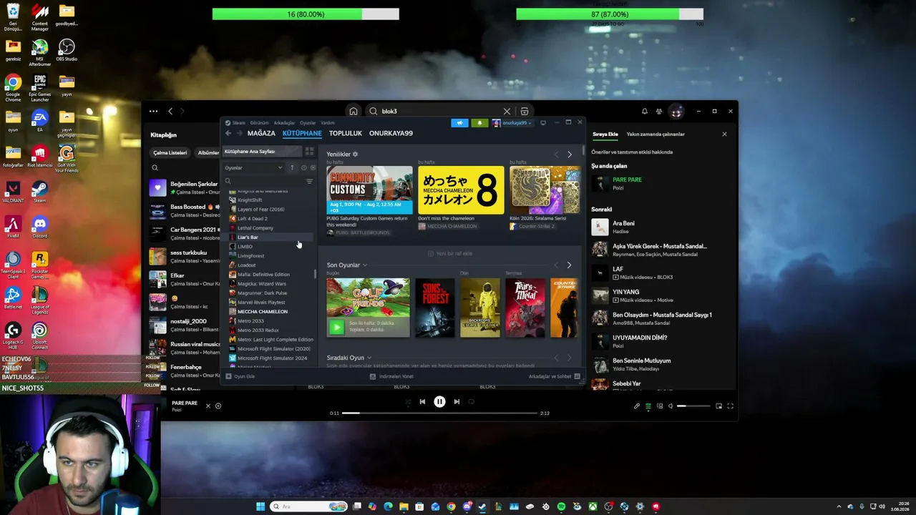Open the Steam menu in the Steam title bar
Screen dimensions: 916x515
pyautogui.click(x=239, y=123)
